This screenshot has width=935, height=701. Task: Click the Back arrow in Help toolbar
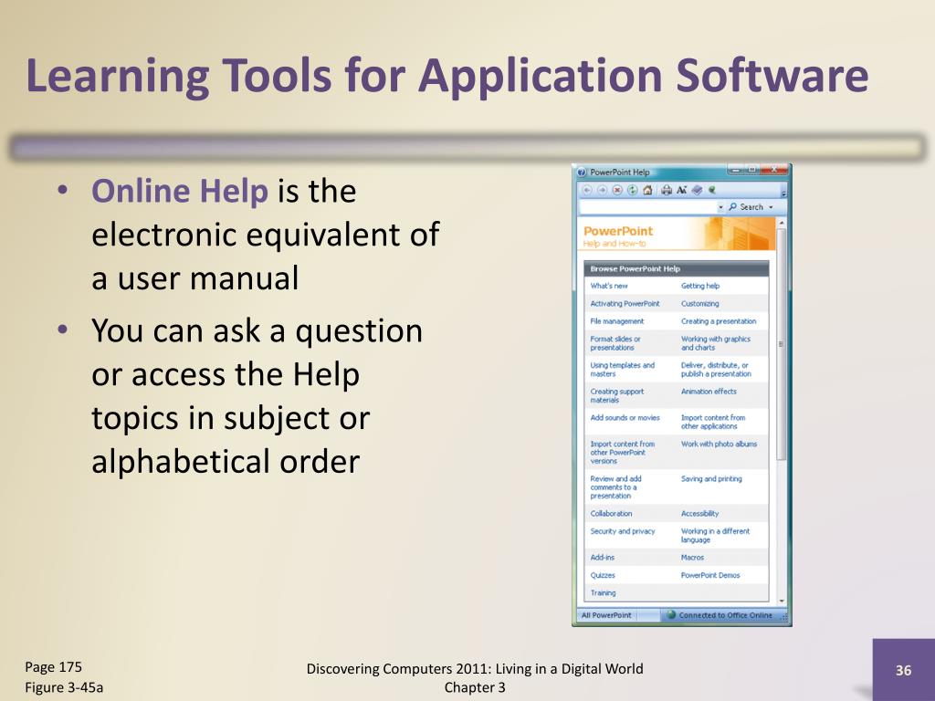[x=587, y=190]
